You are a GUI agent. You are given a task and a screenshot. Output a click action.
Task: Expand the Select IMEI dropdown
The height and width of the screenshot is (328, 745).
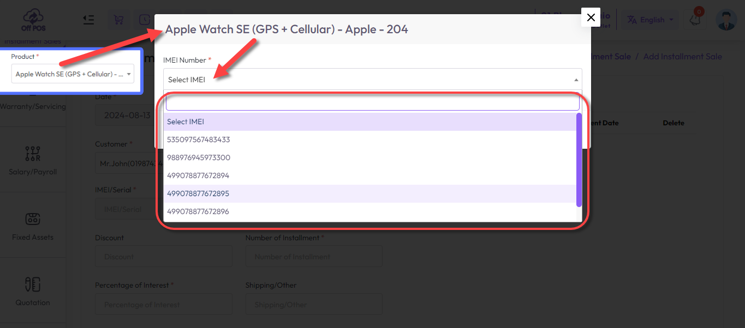click(x=372, y=80)
